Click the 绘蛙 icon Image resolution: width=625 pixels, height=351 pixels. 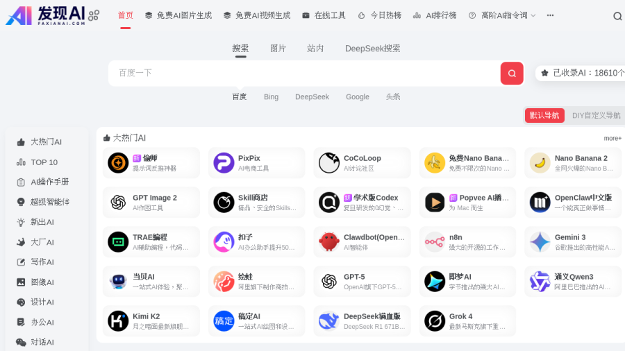[224, 282]
